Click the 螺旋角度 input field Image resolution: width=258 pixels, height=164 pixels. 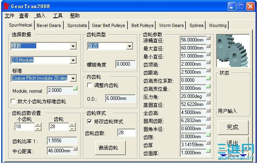point(125,64)
